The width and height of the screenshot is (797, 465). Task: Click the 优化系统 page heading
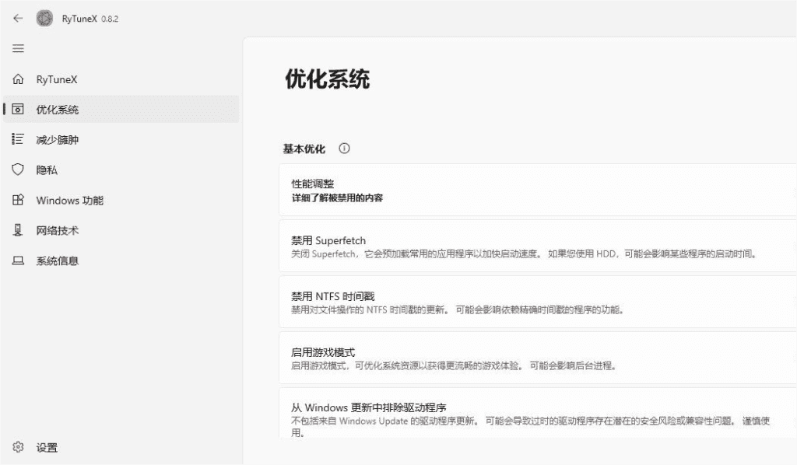click(327, 79)
